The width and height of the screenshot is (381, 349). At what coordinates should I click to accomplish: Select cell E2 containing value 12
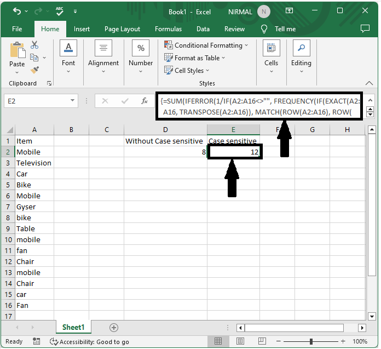tap(234, 152)
